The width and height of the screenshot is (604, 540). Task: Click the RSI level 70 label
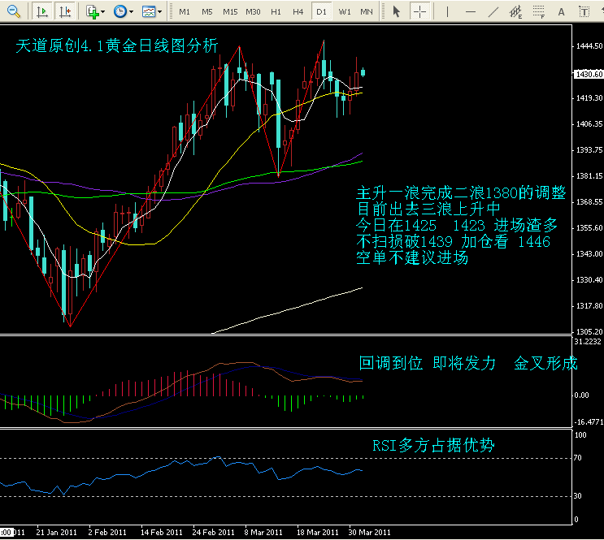pos(577,458)
